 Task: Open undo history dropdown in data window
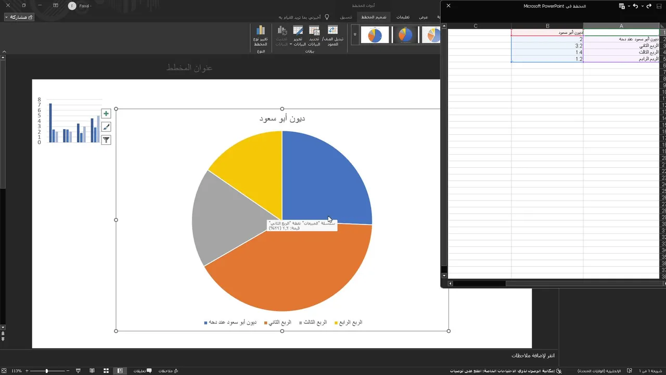coord(642,6)
